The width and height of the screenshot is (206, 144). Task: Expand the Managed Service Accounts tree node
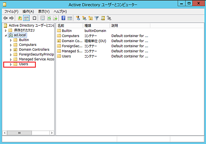[x=11, y=60]
